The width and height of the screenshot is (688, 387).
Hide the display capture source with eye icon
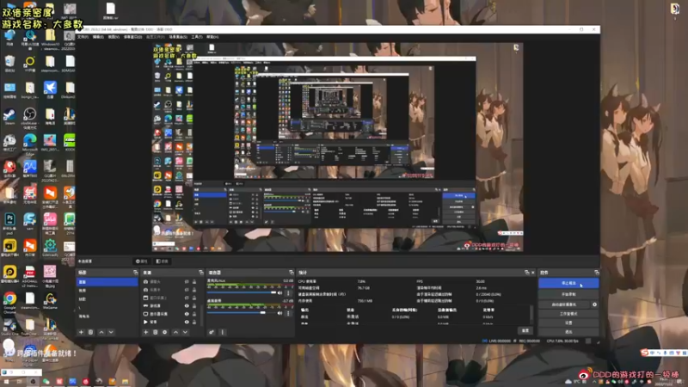coord(187,314)
